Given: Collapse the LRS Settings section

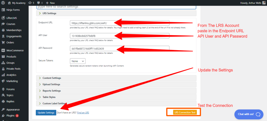Looking at the screenshot, I should click(x=116, y=13).
